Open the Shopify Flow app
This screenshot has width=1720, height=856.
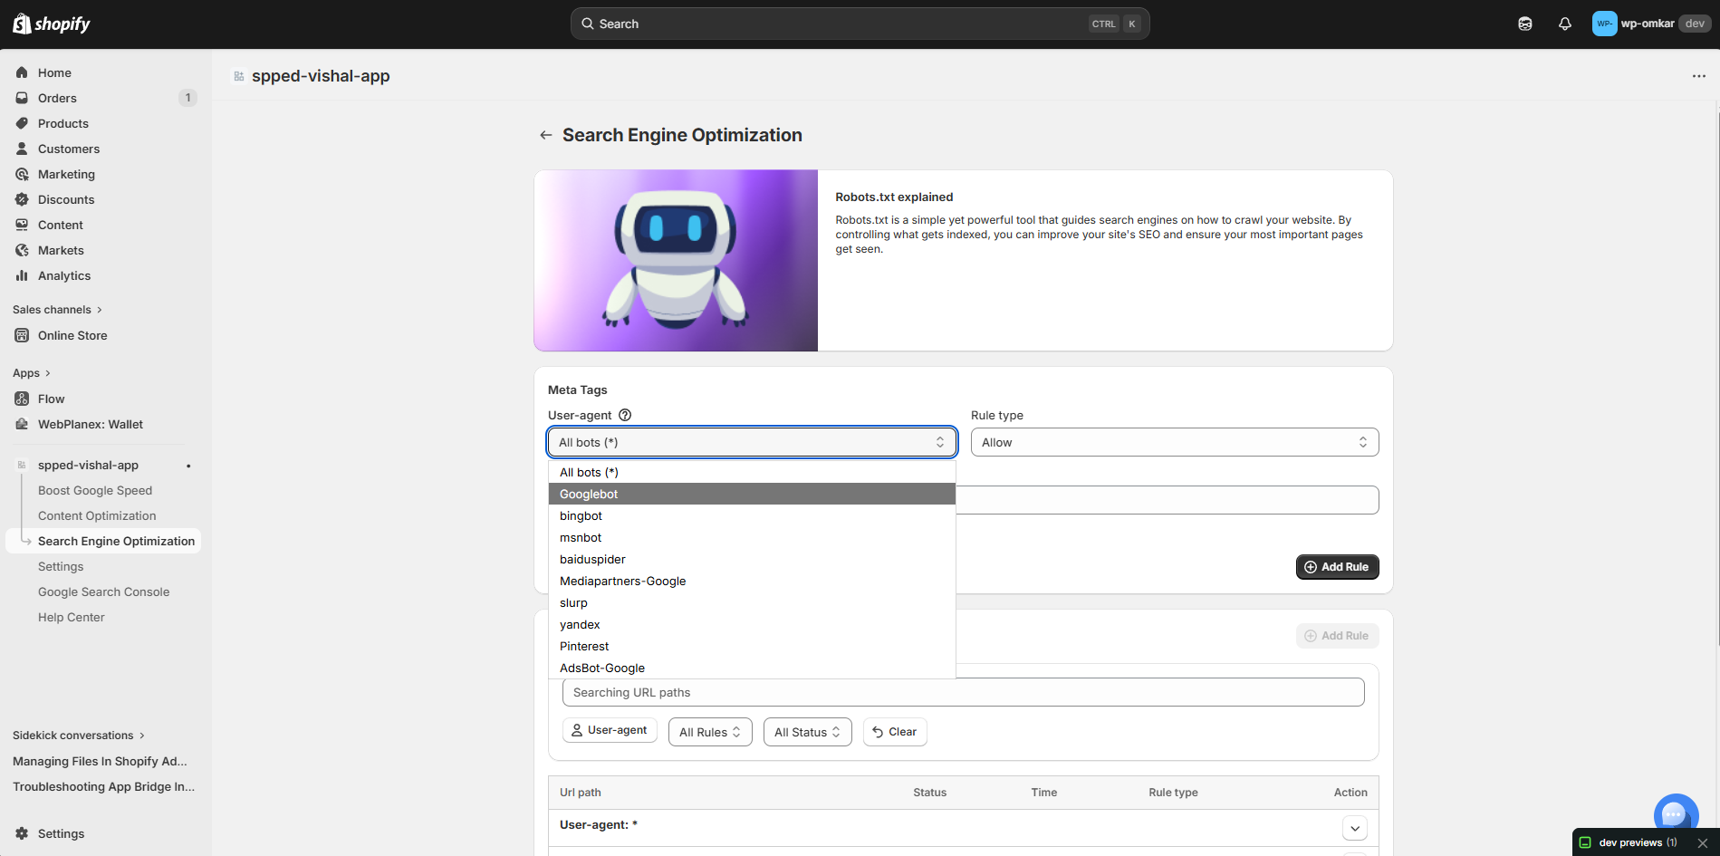(51, 399)
